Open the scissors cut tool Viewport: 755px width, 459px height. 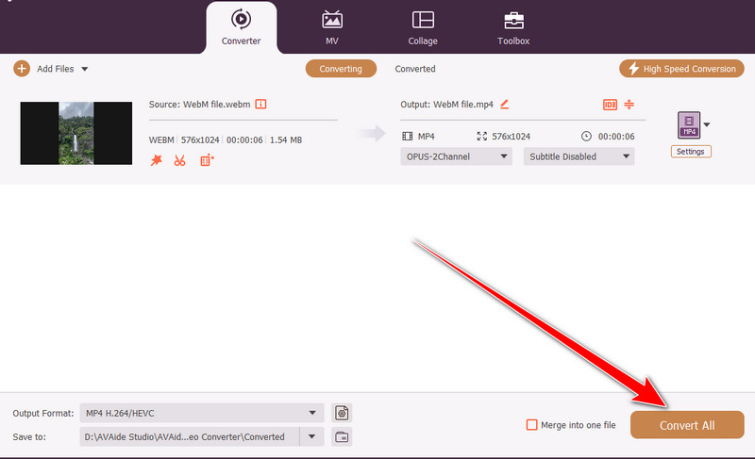(179, 160)
